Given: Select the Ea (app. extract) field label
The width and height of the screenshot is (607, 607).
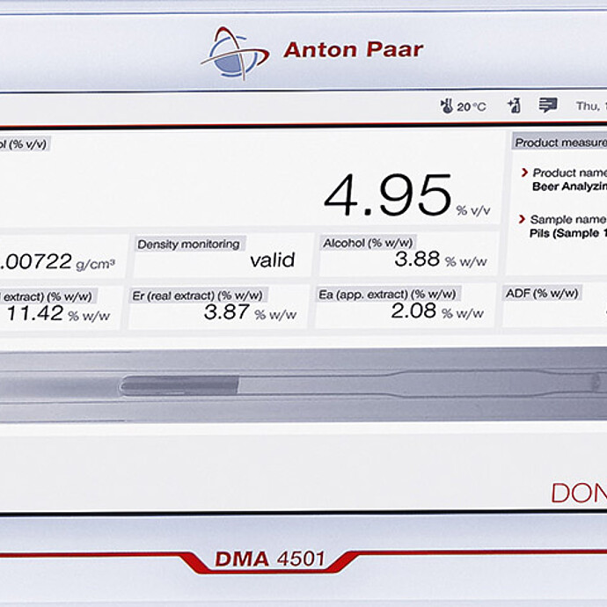Looking at the screenshot, I should click(x=387, y=295).
